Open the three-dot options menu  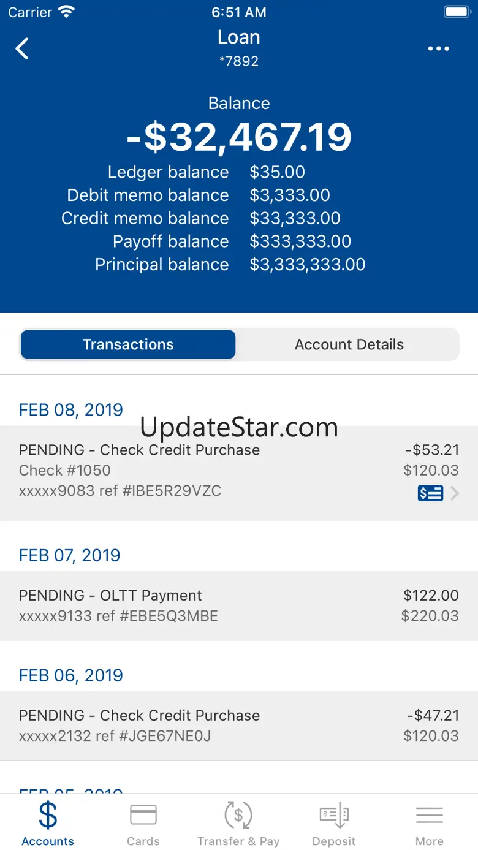click(x=438, y=48)
